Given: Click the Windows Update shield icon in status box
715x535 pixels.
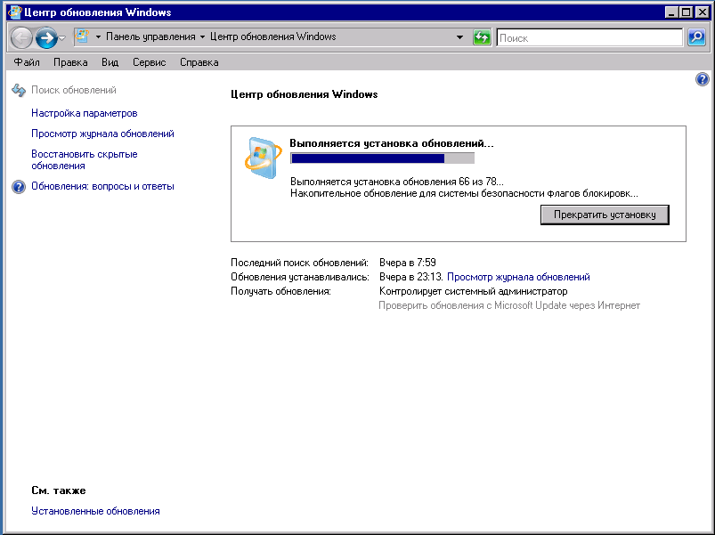Looking at the screenshot, I should point(263,158).
